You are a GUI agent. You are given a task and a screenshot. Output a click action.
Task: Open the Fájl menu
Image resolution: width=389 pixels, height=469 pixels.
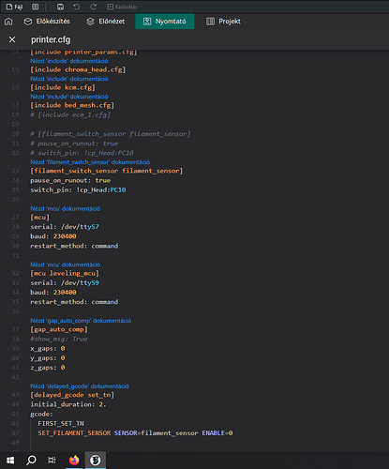tap(14, 7)
